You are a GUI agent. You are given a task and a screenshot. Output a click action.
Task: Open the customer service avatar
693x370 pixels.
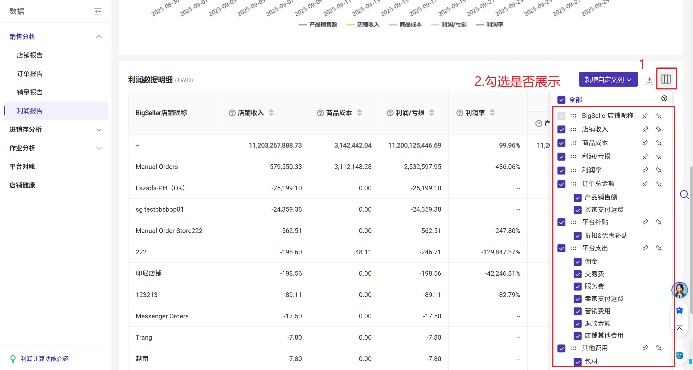pyautogui.click(x=679, y=290)
